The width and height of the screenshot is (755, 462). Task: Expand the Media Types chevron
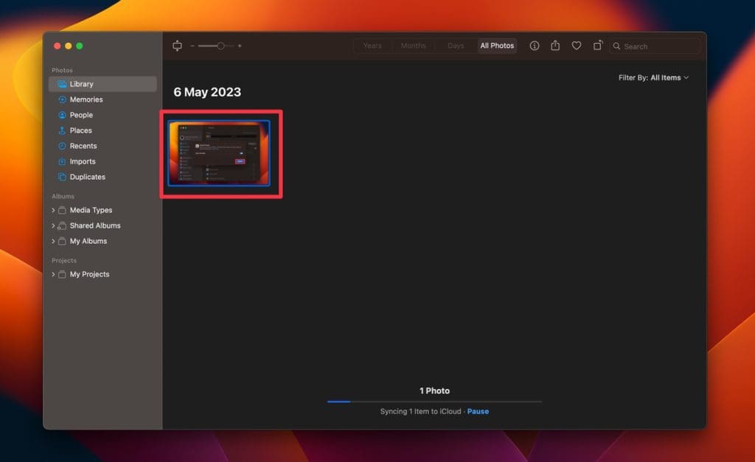coord(53,210)
